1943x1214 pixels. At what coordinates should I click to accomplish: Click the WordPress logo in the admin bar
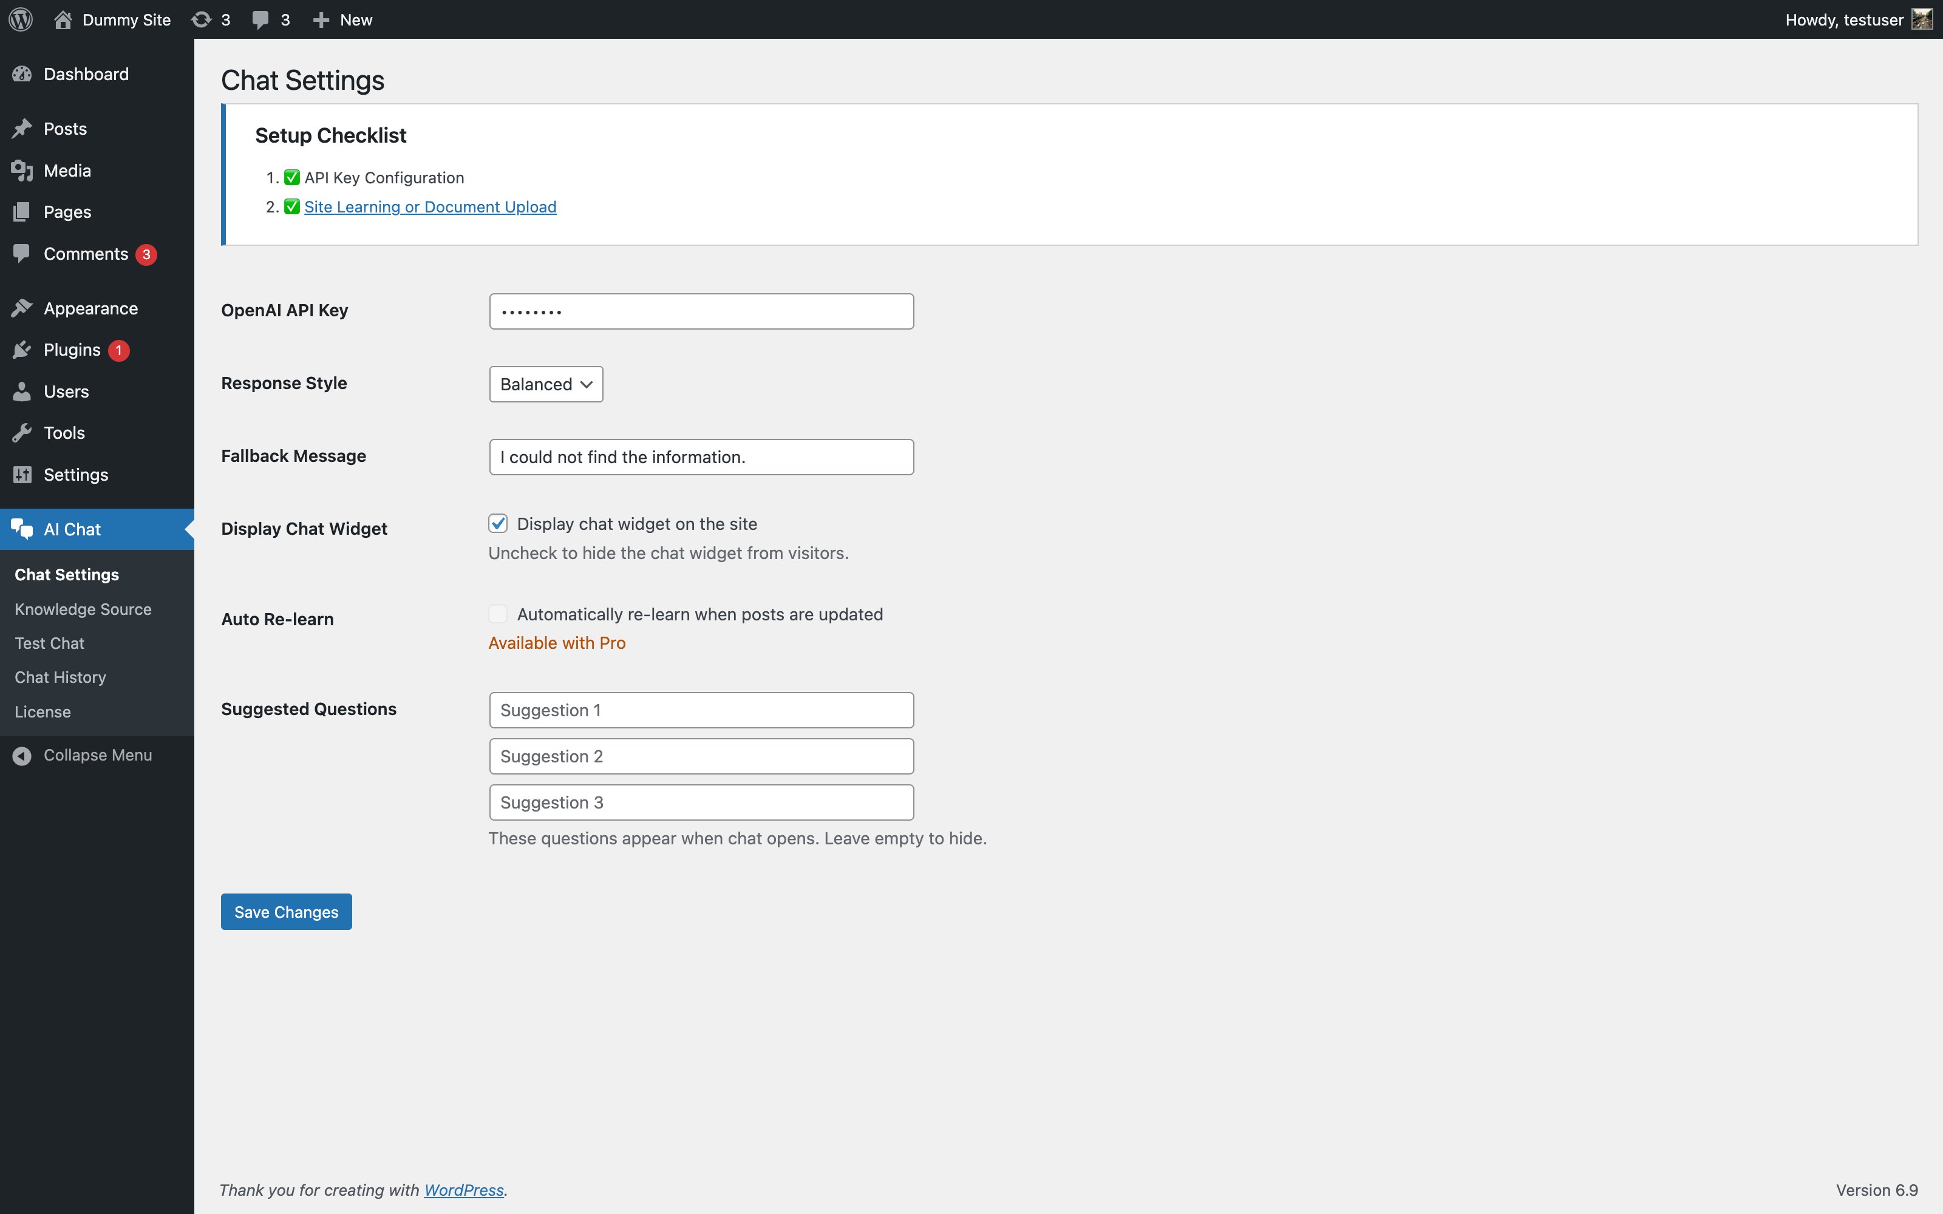pos(20,19)
